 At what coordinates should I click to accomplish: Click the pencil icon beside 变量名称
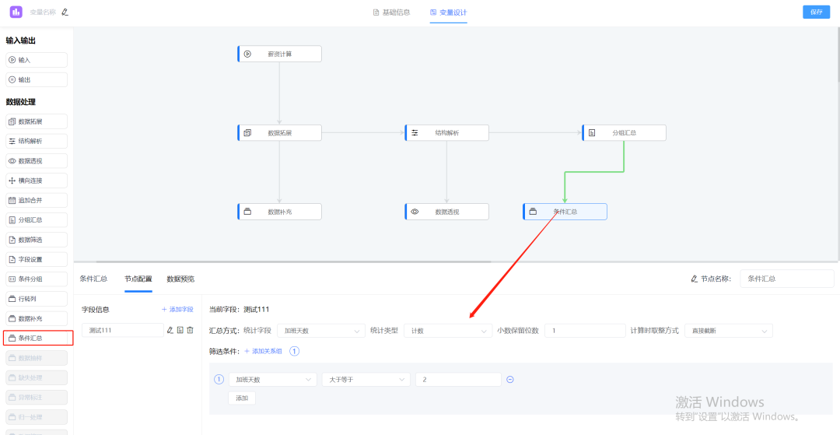pyautogui.click(x=65, y=12)
